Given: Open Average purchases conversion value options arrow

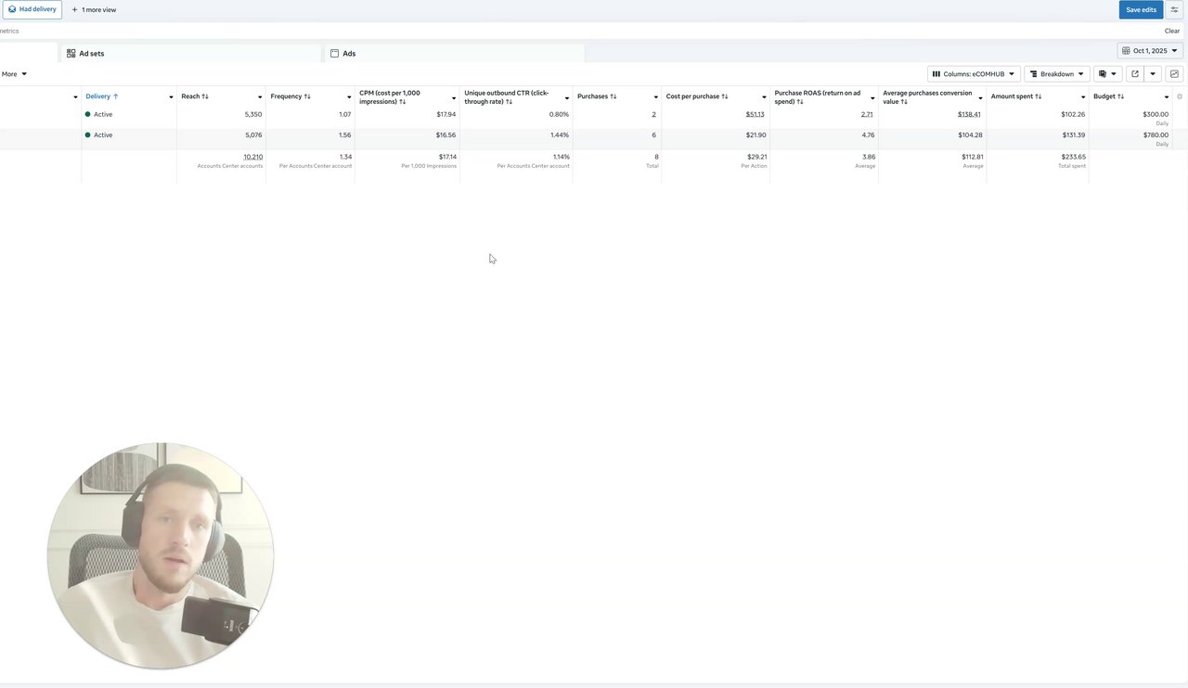Looking at the screenshot, I should [x=980, y=97].
